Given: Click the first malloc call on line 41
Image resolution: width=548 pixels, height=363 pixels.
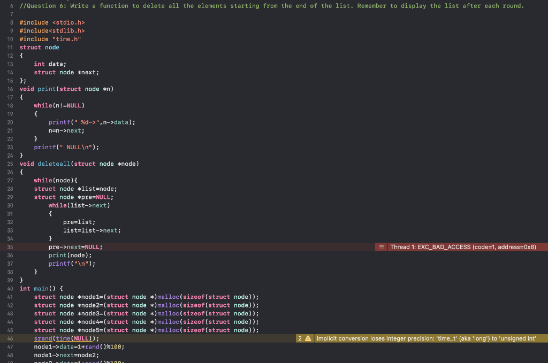Looking at the screenshot, I should coord(169,297).
